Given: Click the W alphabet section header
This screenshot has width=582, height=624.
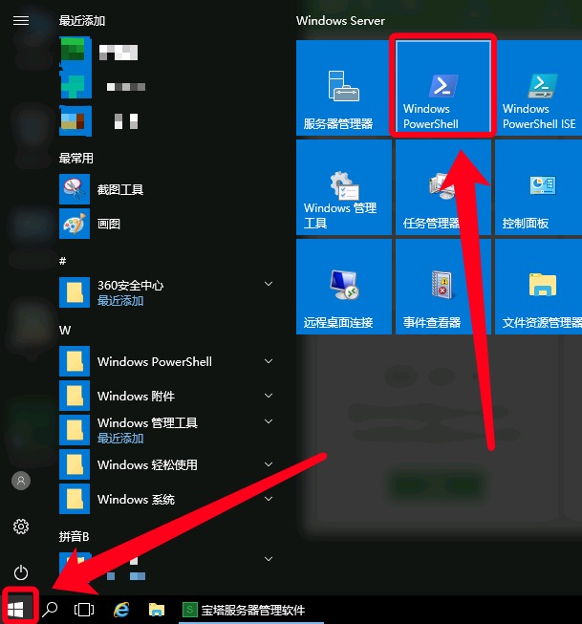Looking at the screenshot, I should [64, 331].
